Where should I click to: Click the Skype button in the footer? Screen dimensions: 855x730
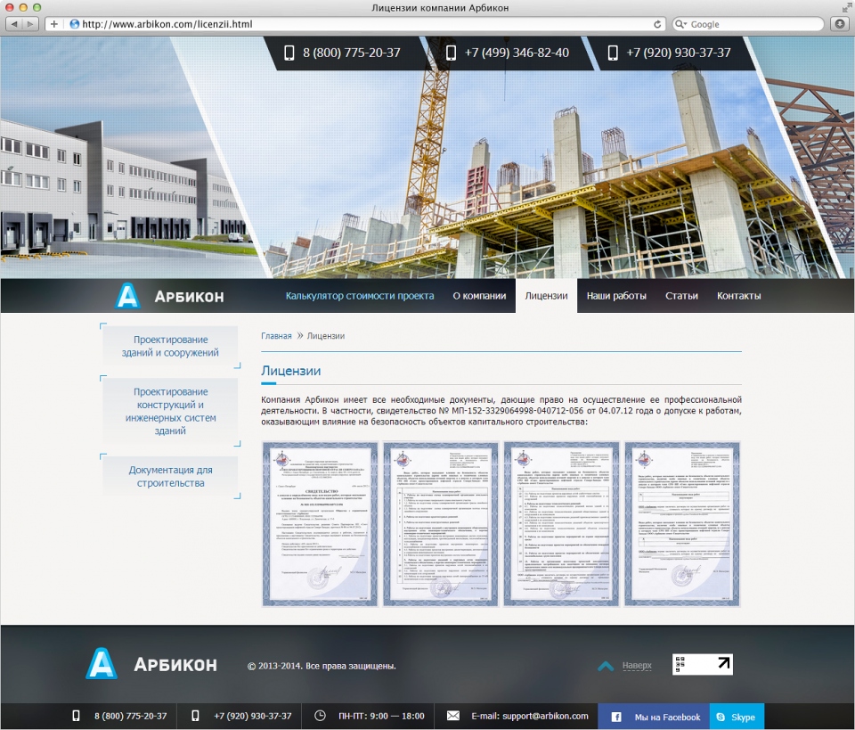pos(737,717)
